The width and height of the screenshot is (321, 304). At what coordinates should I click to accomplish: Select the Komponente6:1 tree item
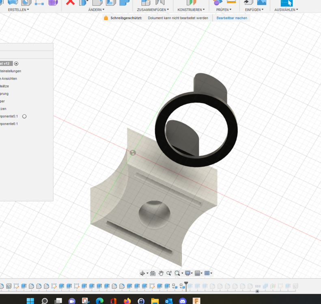pos(9,124)
